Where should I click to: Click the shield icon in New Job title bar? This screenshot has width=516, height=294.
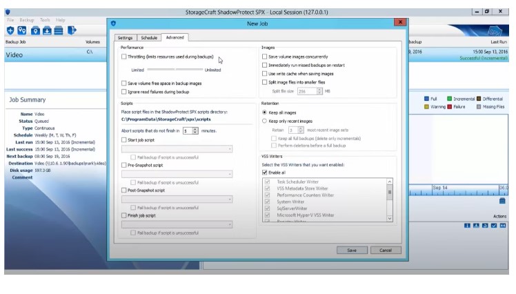click(114, 23)
